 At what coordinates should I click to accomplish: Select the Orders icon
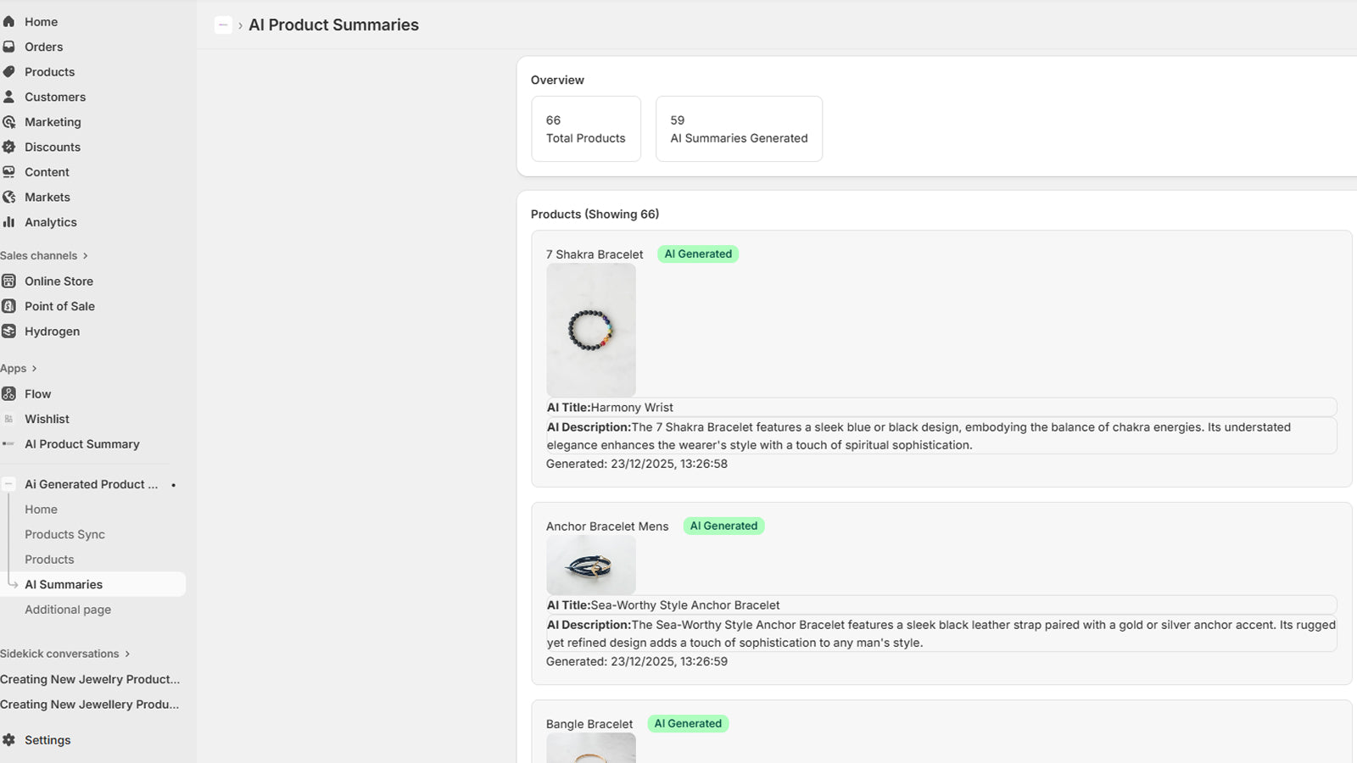pos(8,47)
